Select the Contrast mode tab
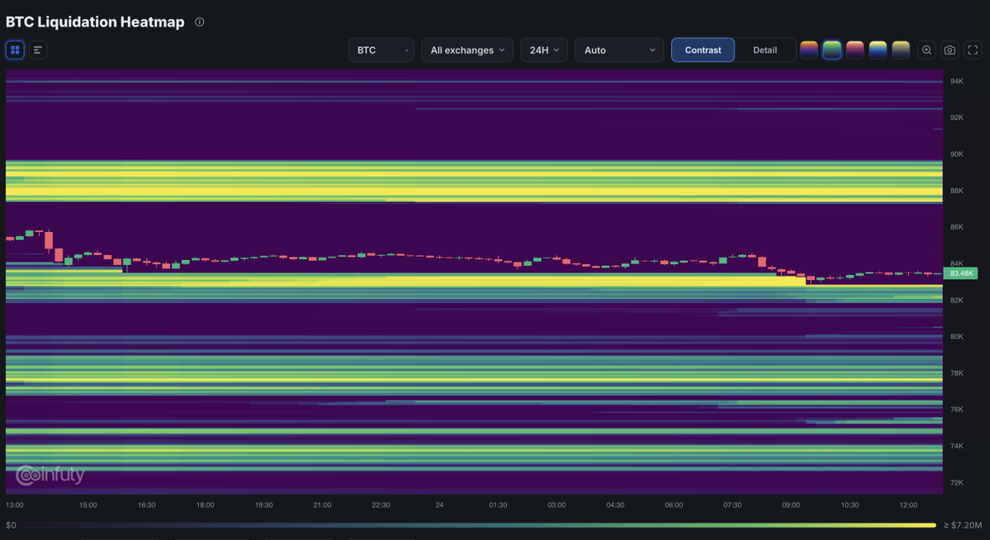Screen dimensions: 990x540 click(x=703, y=50)
